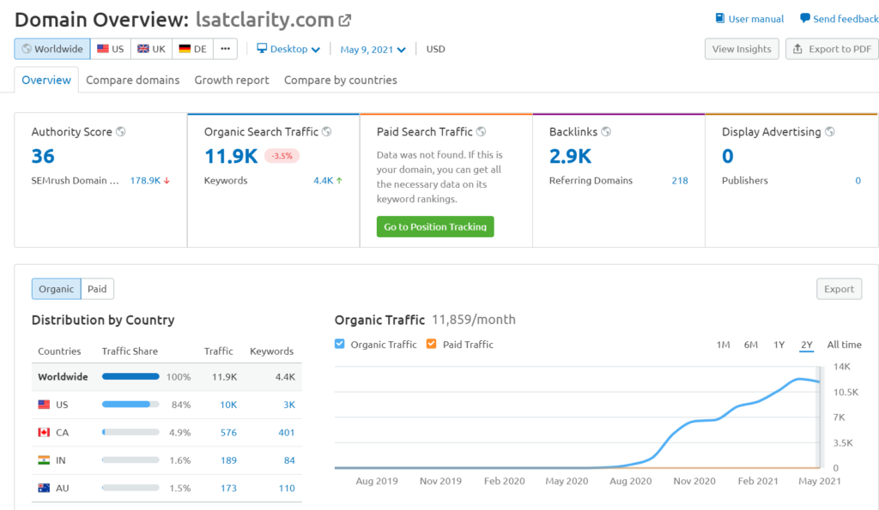The image size is (879, 510).
Task: Click the export upload icon beside Export to PDF
Action: 797,49
